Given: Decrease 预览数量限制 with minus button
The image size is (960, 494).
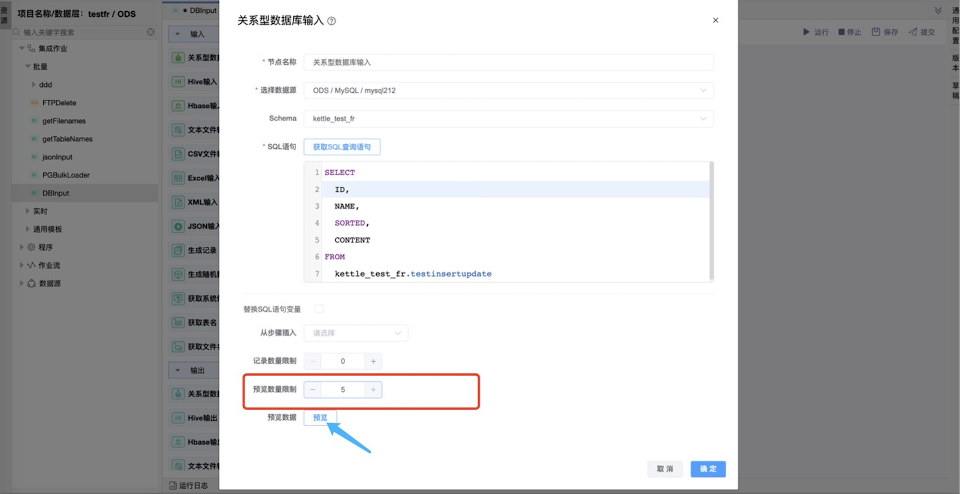Looking at the screenshot, I should (x=313, y=390).
